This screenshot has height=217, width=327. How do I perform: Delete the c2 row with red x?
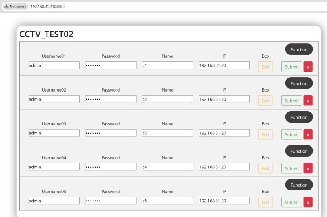[x=308, y=101]
